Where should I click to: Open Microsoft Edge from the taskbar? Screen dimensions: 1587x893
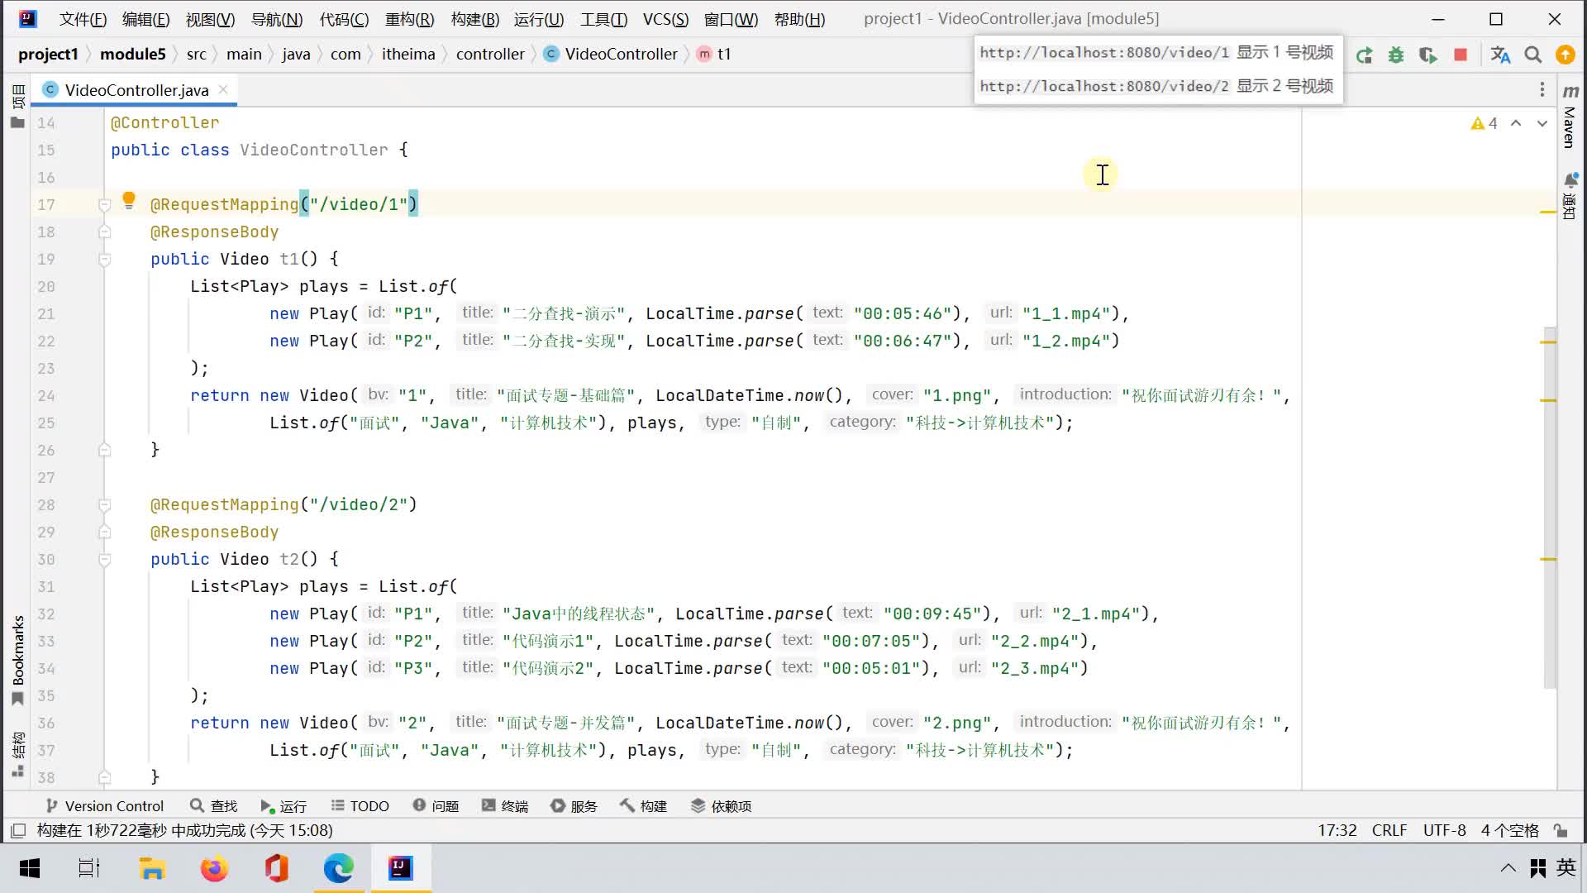[338, 868]
